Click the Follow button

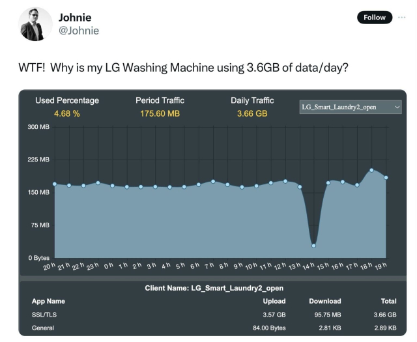[x=375, y=18]
